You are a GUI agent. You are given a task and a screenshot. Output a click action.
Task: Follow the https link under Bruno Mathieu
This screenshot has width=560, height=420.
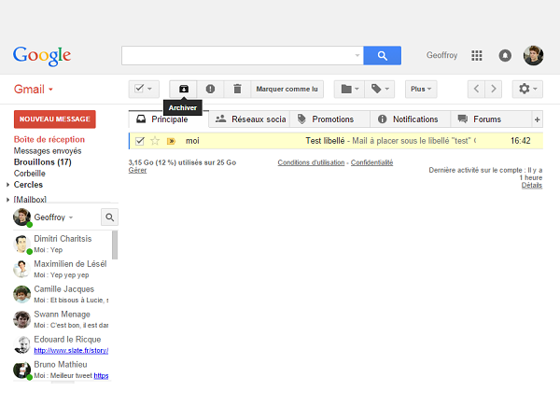pyautogui.click(x=101, y=376)
